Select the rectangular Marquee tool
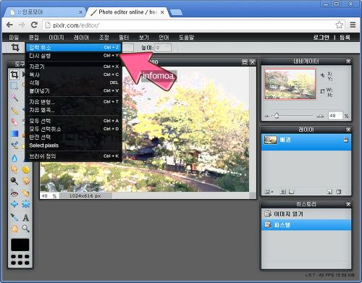The width and height of the screenshot is (362, 283). point(14,85)
